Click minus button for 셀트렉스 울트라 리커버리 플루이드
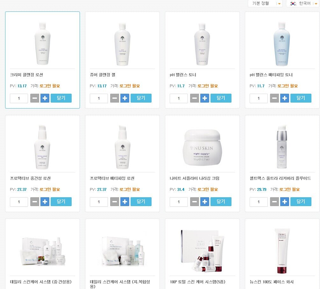Image resolution: width=320 pixels, height=289 pixels. tap(274, 202)
